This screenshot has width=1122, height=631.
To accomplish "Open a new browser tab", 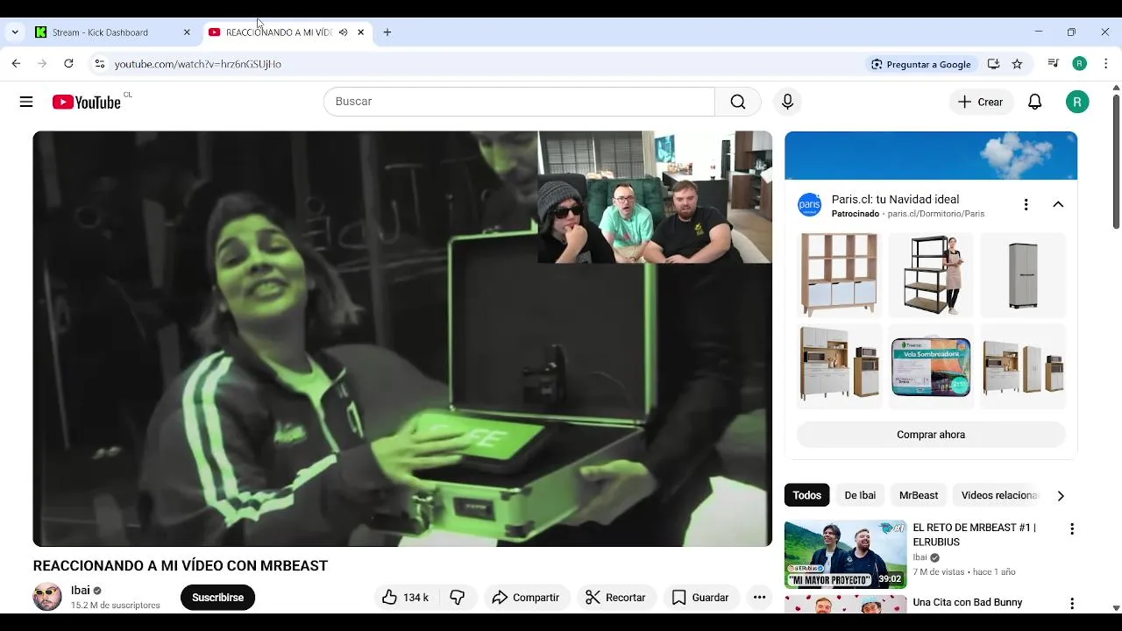I will (387, 32).
